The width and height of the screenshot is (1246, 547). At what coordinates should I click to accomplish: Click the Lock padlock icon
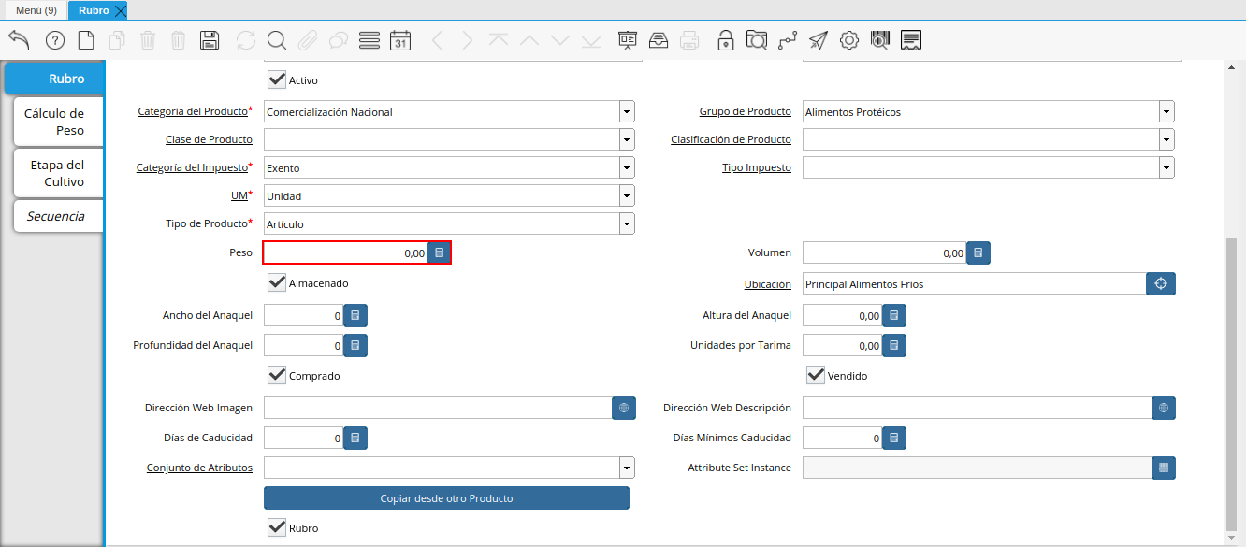click(726, 40)
